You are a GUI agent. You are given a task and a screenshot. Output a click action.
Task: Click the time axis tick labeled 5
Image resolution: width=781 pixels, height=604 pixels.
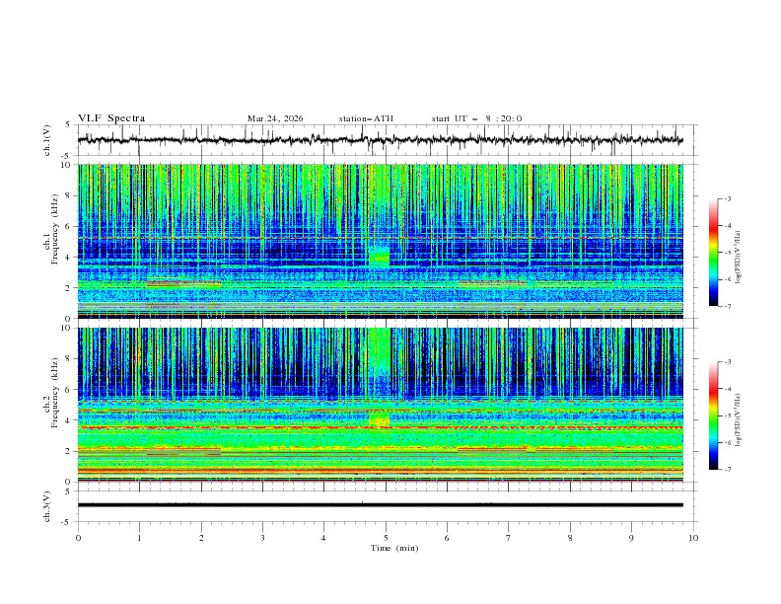(x=386, y=538)
